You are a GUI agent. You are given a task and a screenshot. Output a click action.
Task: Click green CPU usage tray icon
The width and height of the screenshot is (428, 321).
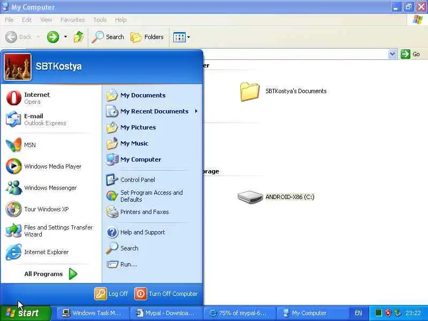tap(379, 313)
